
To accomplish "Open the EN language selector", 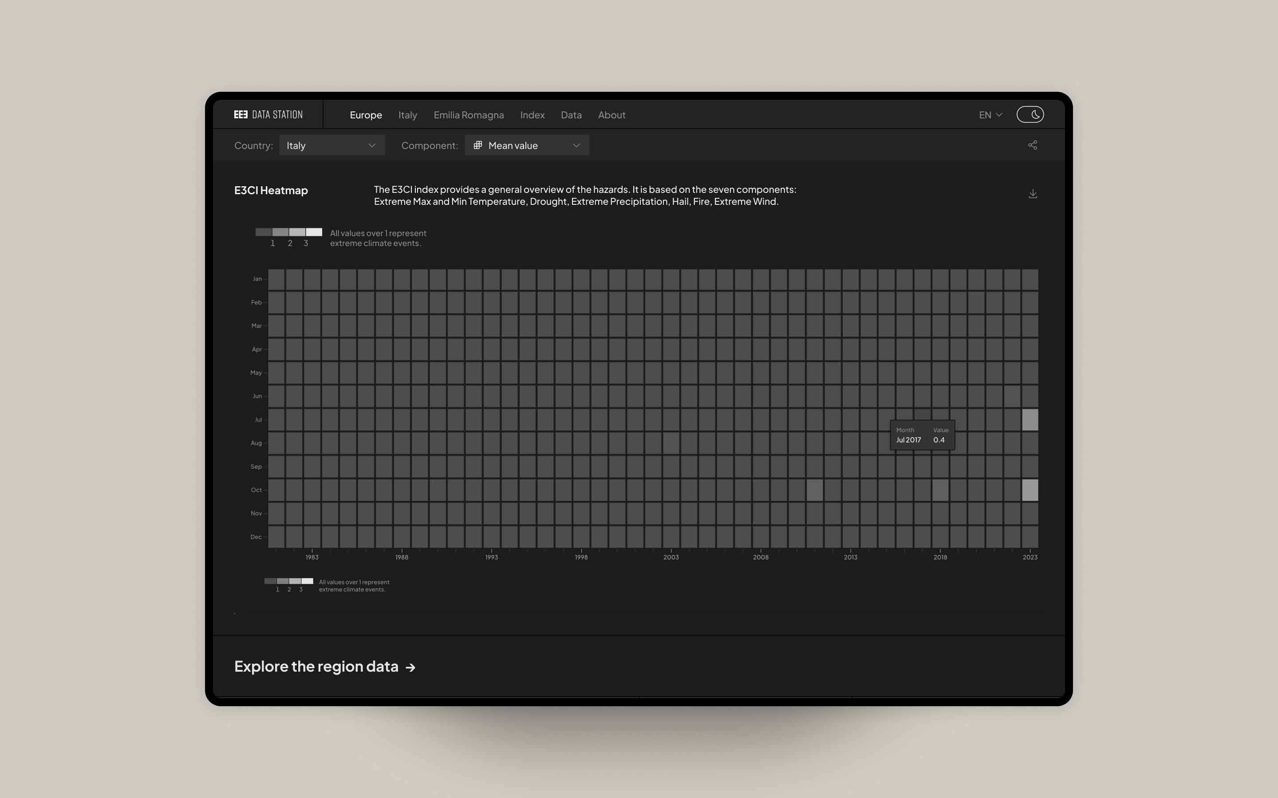I will click(990, 115).
